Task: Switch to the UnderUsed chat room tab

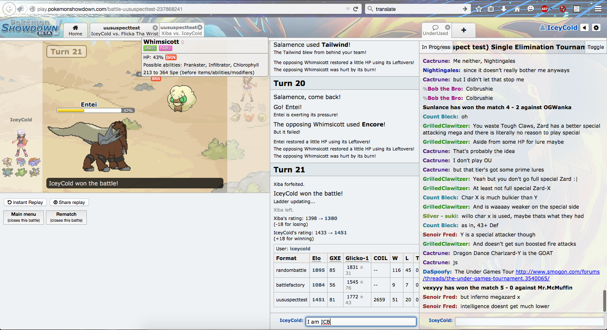Action: point(435,30)
